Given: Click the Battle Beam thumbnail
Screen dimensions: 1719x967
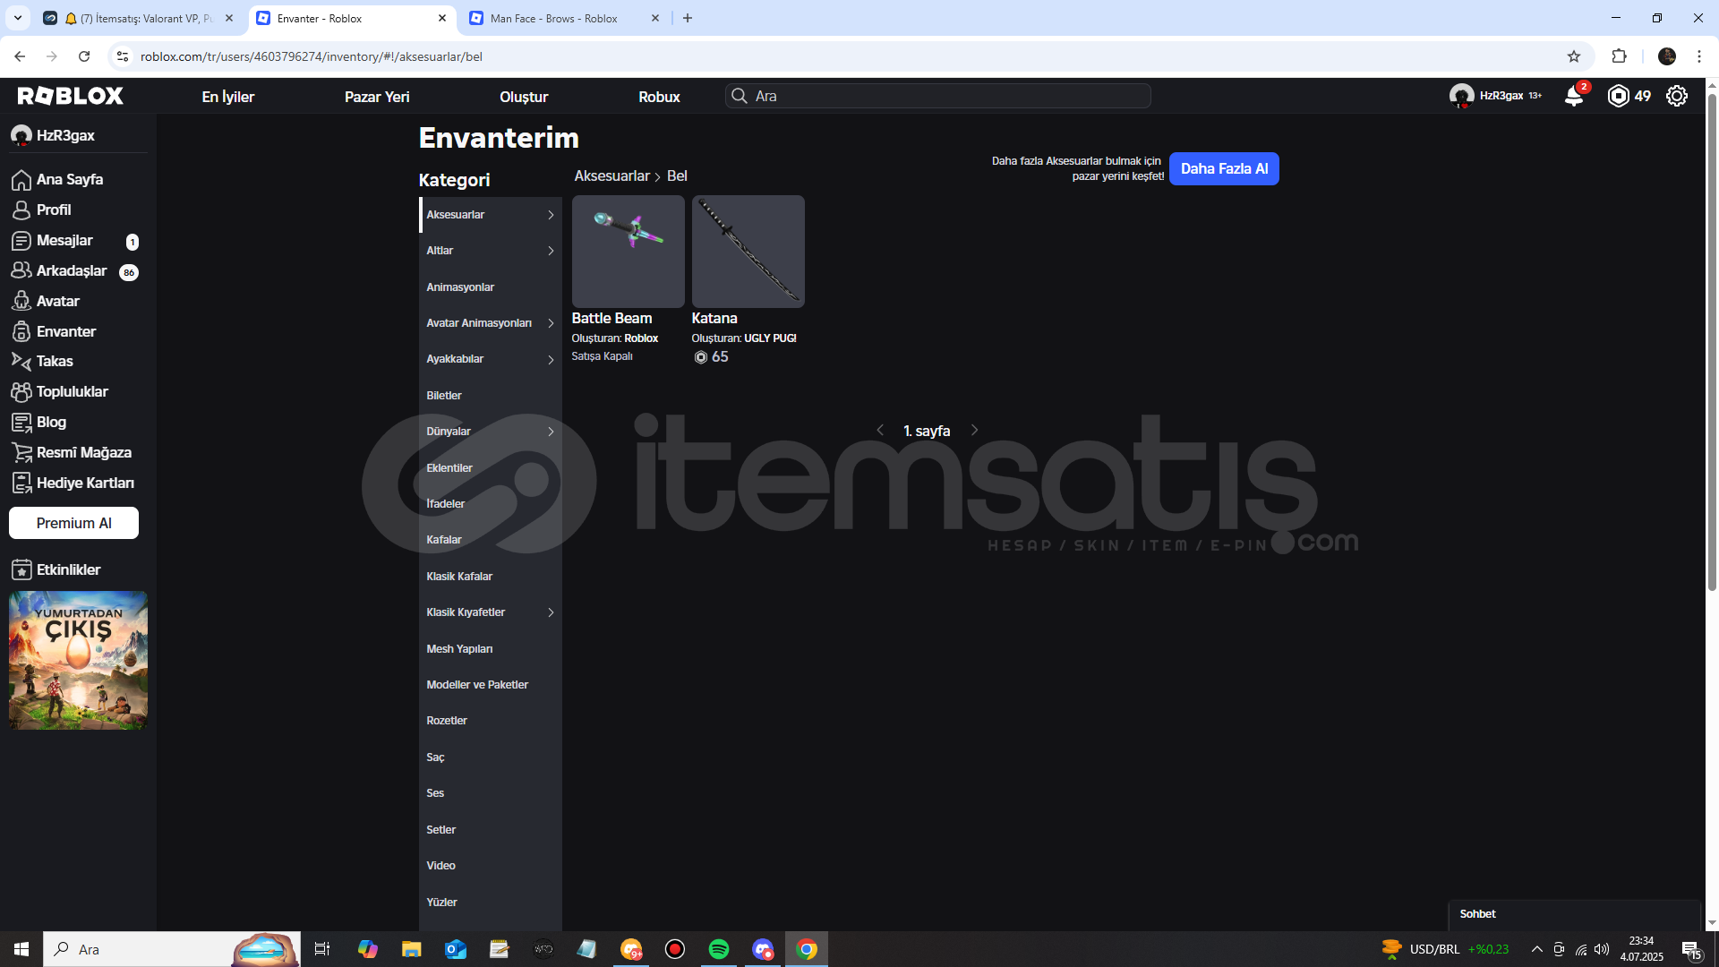Looking at the screenshot, I should tap(628, 252).
